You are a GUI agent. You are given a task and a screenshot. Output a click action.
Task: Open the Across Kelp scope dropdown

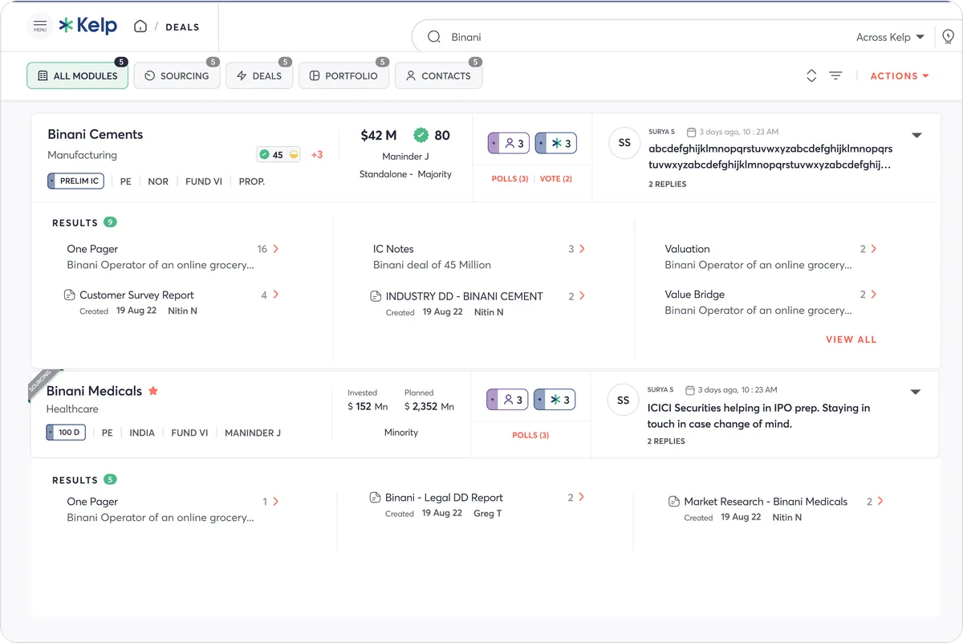click(x=890, y=37)
